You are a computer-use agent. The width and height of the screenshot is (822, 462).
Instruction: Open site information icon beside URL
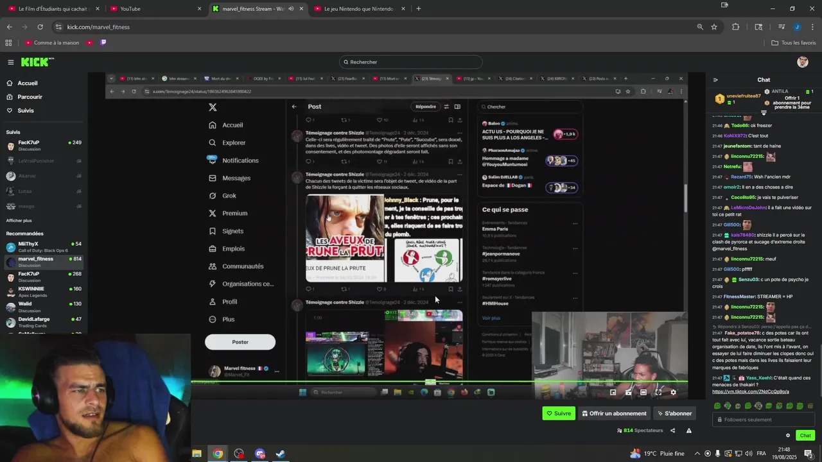pos(58,27)
